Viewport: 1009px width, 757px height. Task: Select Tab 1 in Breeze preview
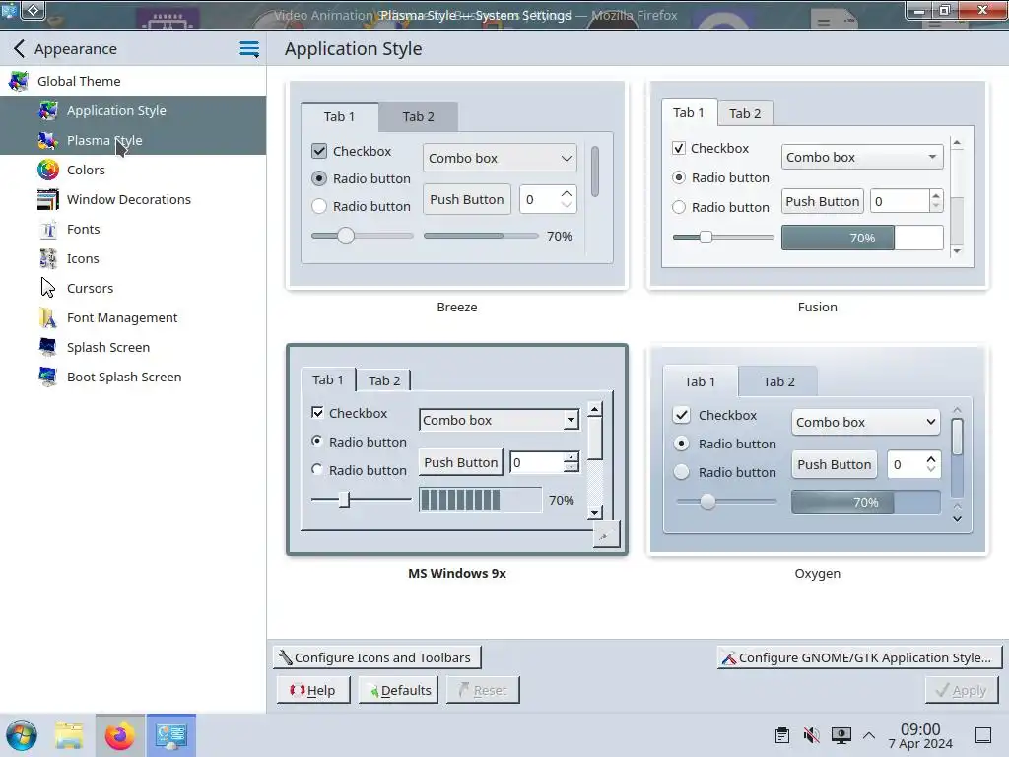pos(339,116)
